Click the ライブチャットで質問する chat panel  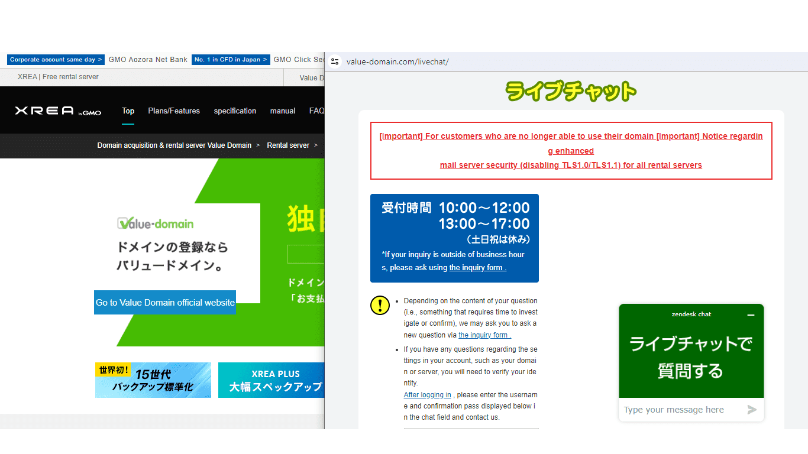(x=691, y=358)
